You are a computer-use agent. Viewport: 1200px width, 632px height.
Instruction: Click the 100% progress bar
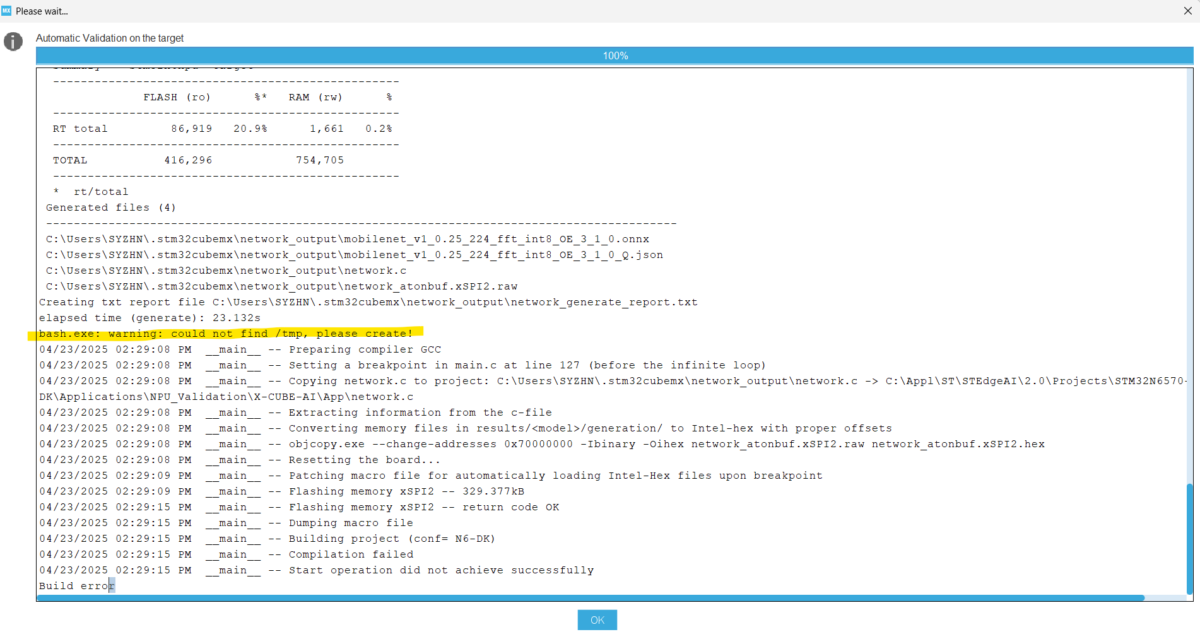615,56
